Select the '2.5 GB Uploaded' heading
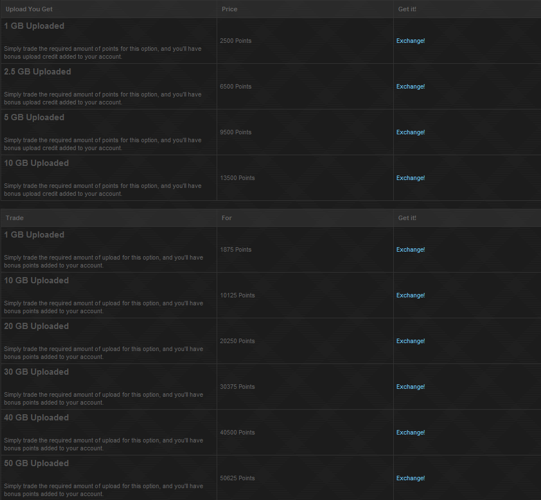 [x=37, y=72]
